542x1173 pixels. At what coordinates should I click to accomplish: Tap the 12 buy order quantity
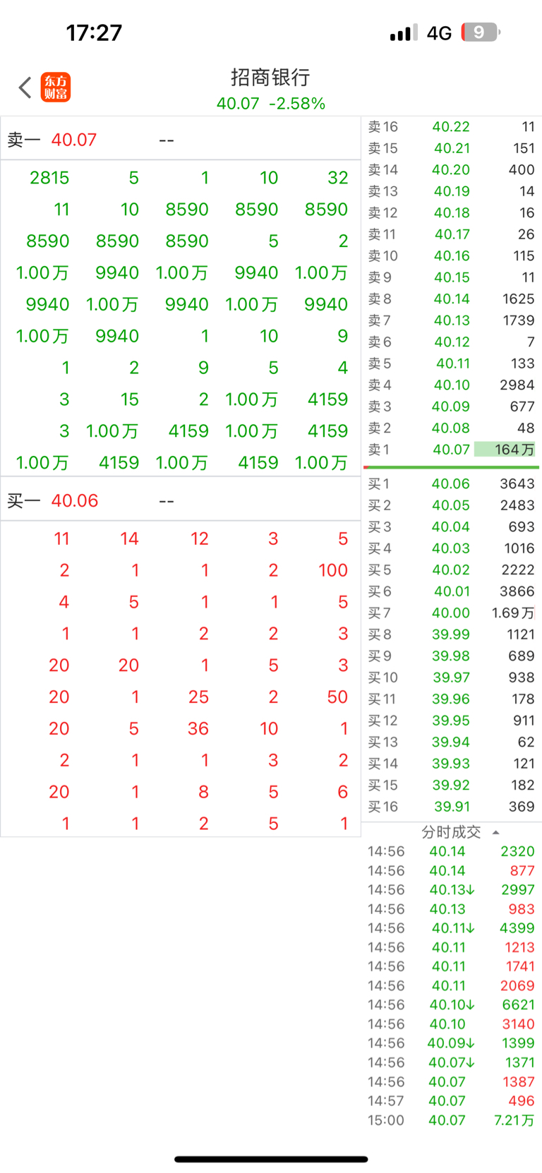pos(199,539)
